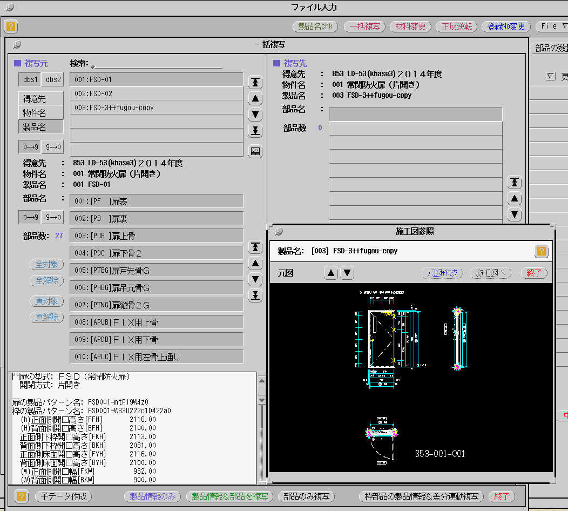
Task: Click the 施工図参照 window menu icon
Action: pos(279,231)
